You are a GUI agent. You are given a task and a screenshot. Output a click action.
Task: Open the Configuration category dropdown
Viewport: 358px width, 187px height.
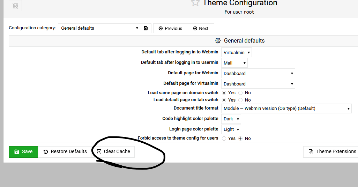pyautogui.click(x=99, y=28)
